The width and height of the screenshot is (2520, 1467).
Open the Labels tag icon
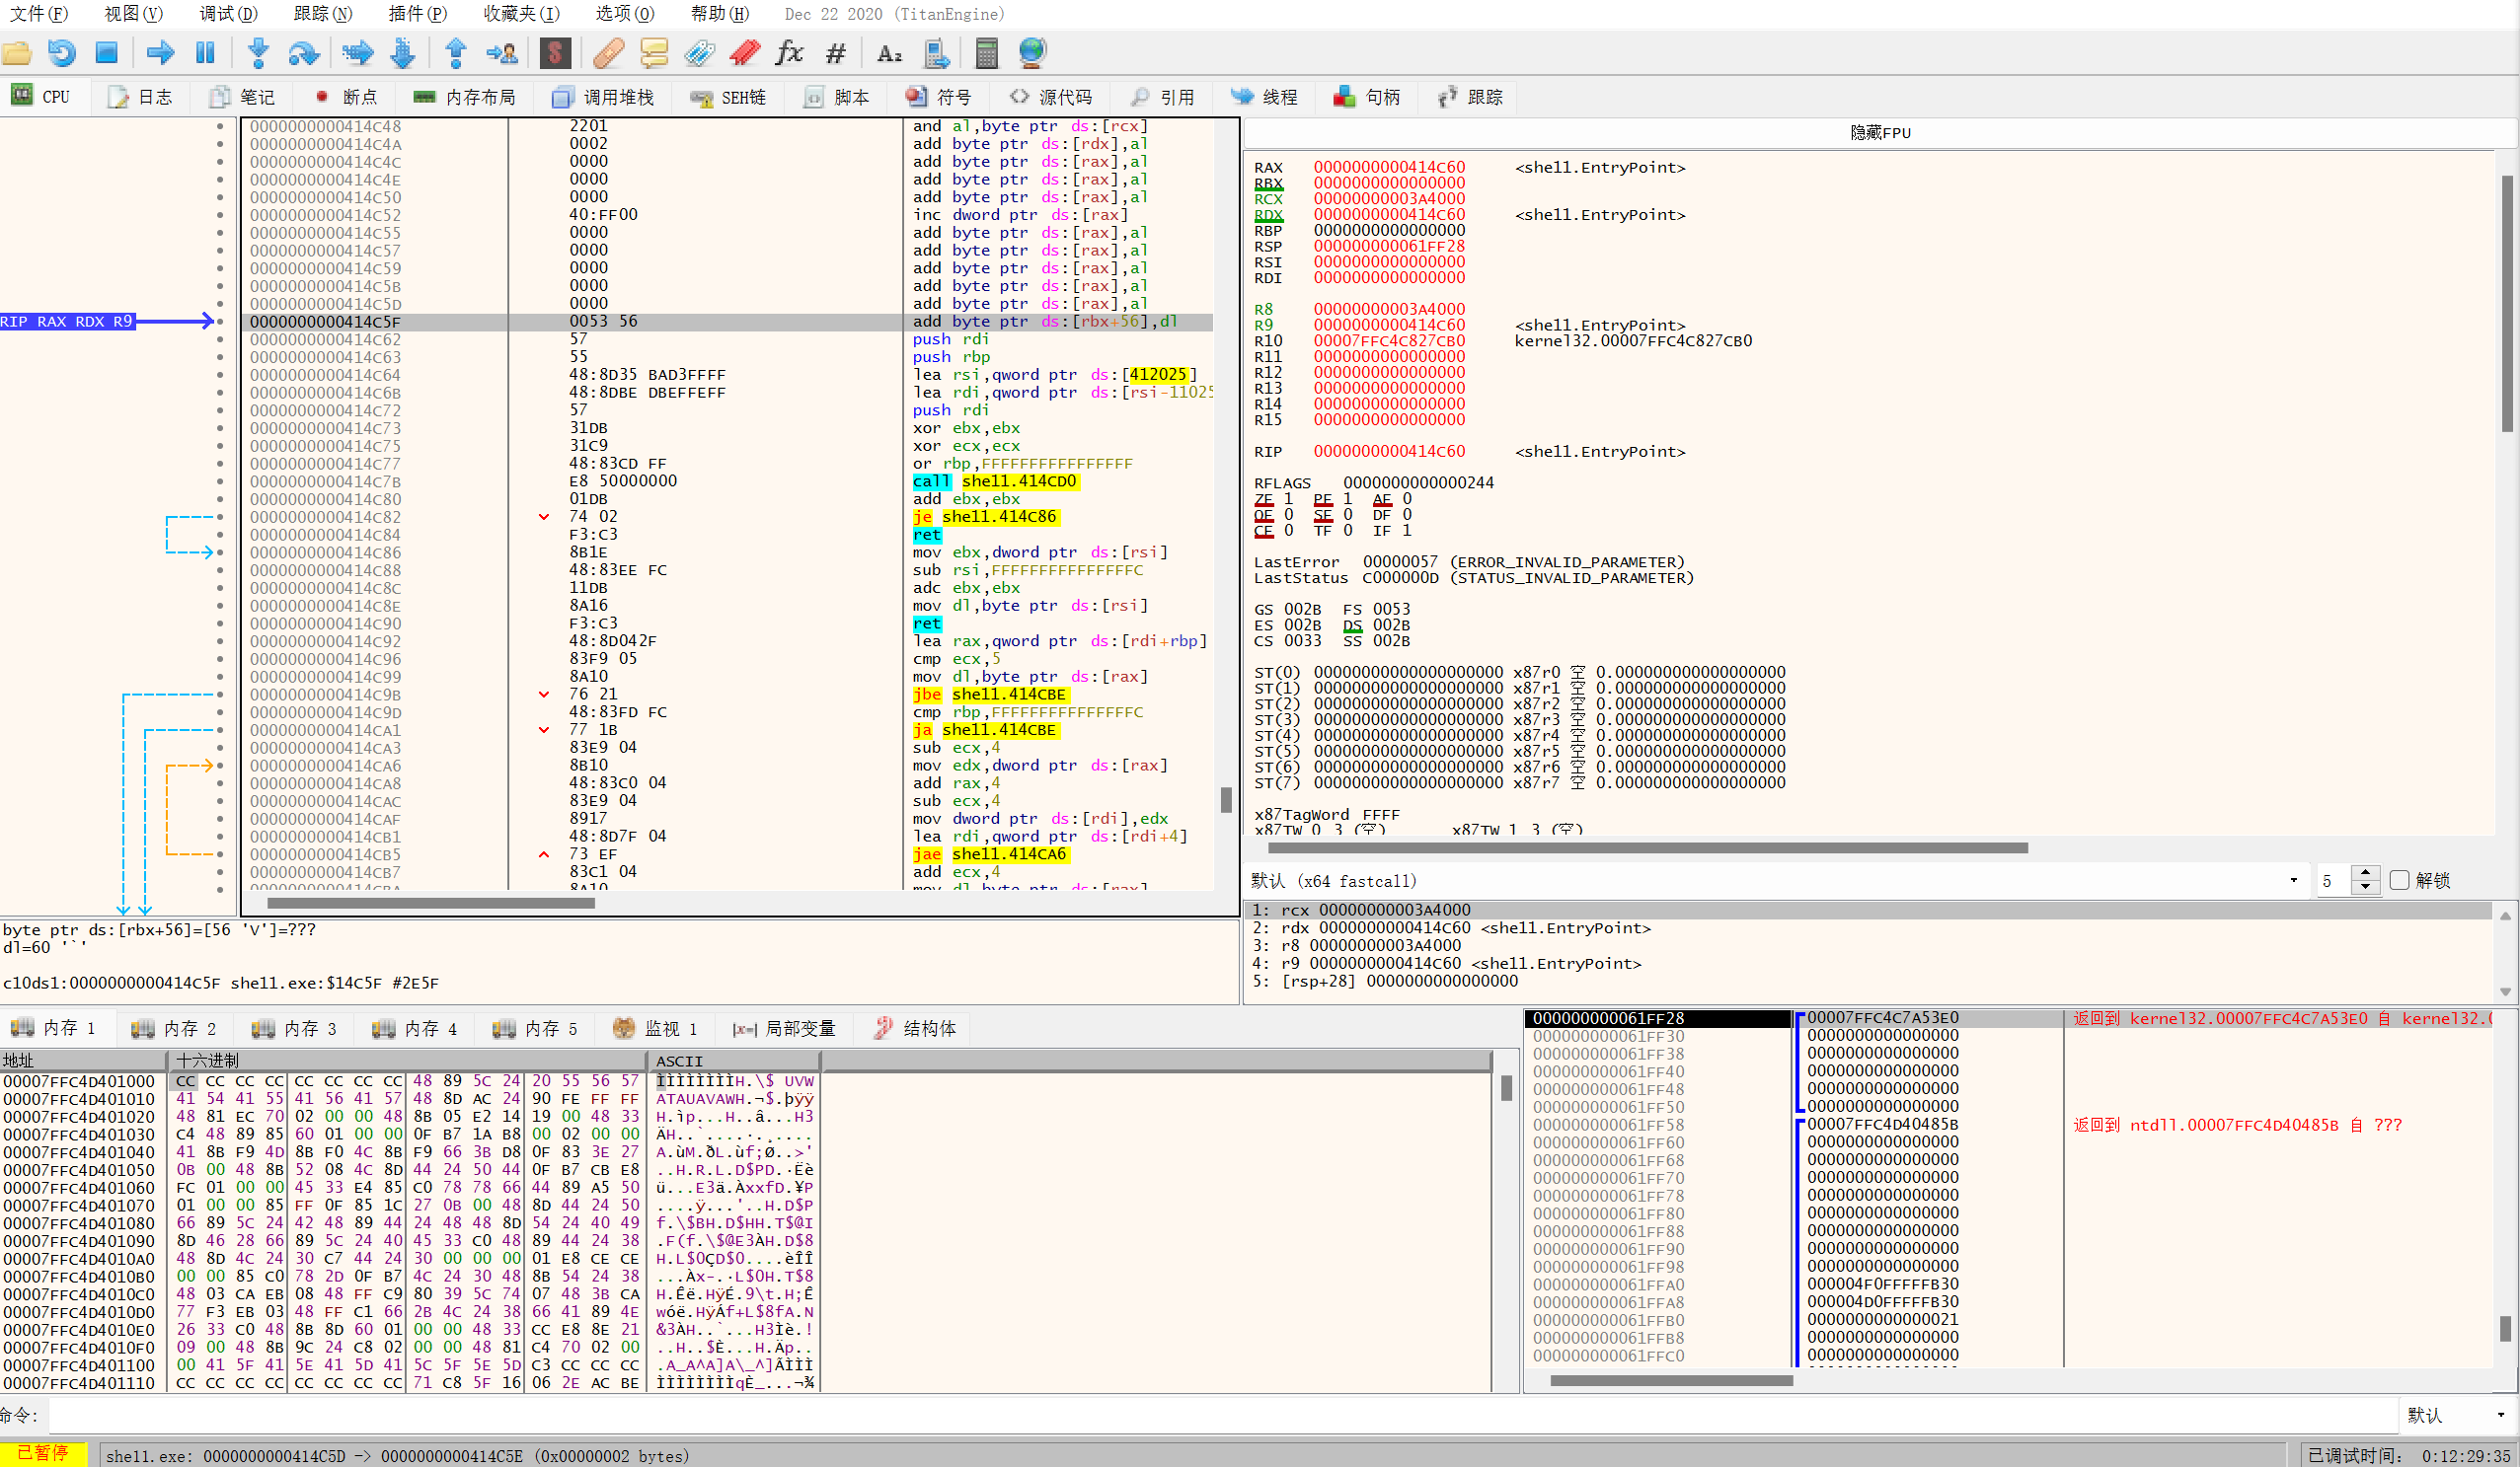click(699, 53)
